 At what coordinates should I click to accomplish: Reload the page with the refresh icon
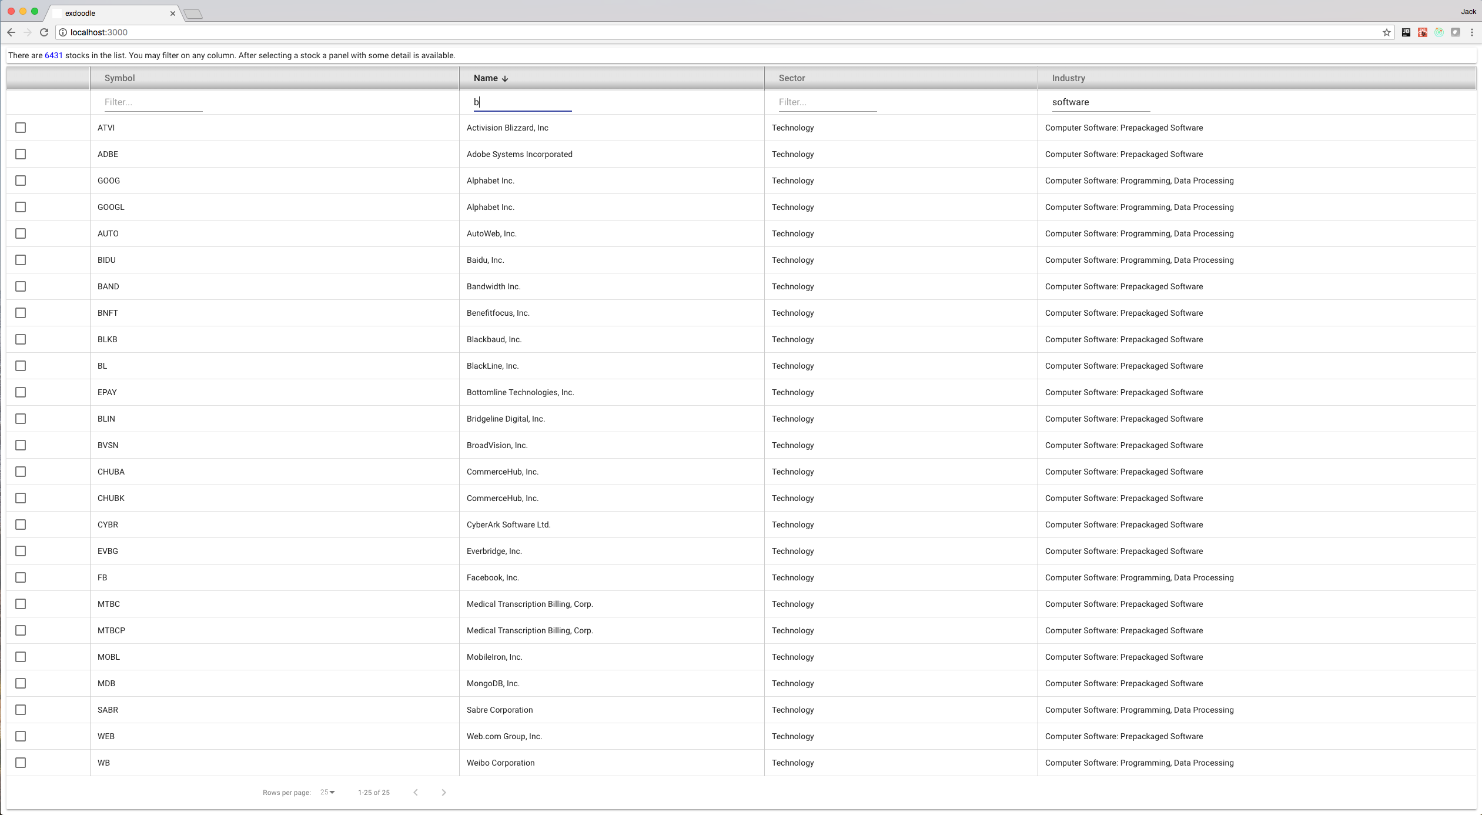coord(44,32)
